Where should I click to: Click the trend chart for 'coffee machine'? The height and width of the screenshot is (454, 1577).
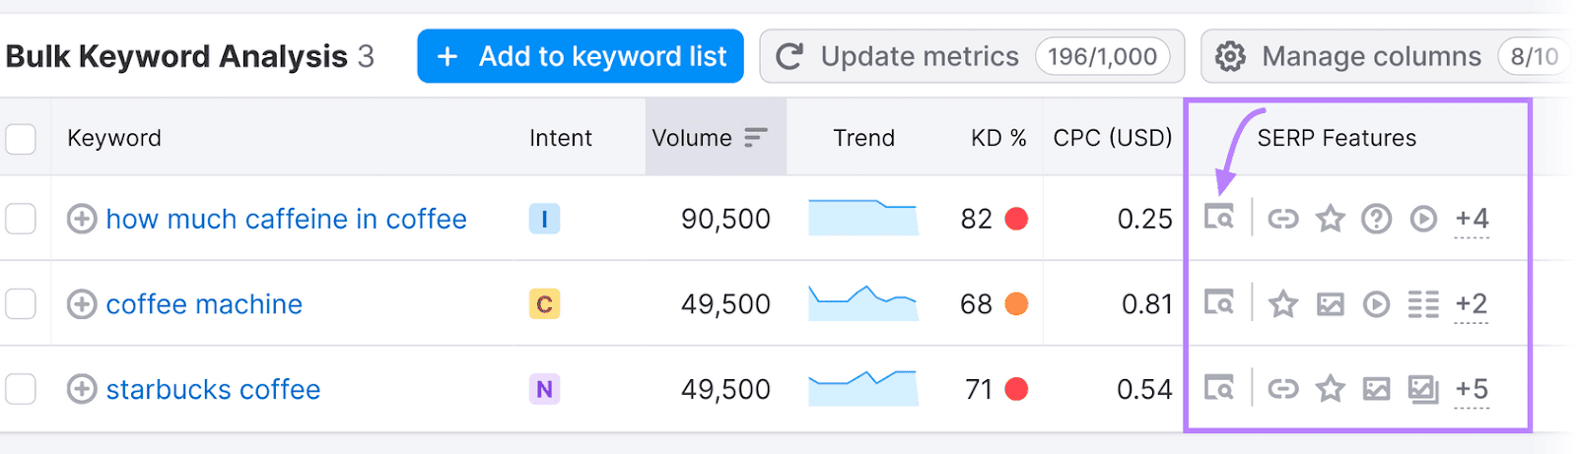863,303
